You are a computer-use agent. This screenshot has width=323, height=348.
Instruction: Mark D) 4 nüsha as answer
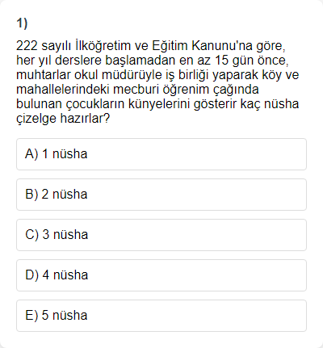coord(161,275)
